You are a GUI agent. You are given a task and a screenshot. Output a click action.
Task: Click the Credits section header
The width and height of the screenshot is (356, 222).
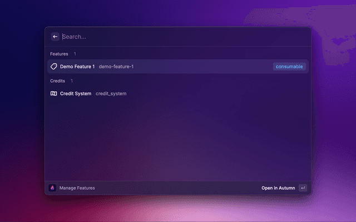[x=58, y=81]
